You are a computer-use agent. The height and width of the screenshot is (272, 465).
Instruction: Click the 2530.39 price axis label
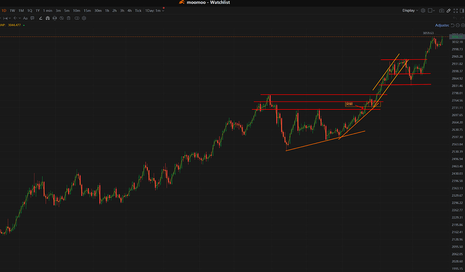click(457, 152)
